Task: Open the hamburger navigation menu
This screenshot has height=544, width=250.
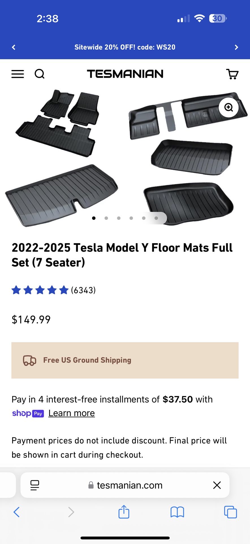Action: click(x=18, y=74)
